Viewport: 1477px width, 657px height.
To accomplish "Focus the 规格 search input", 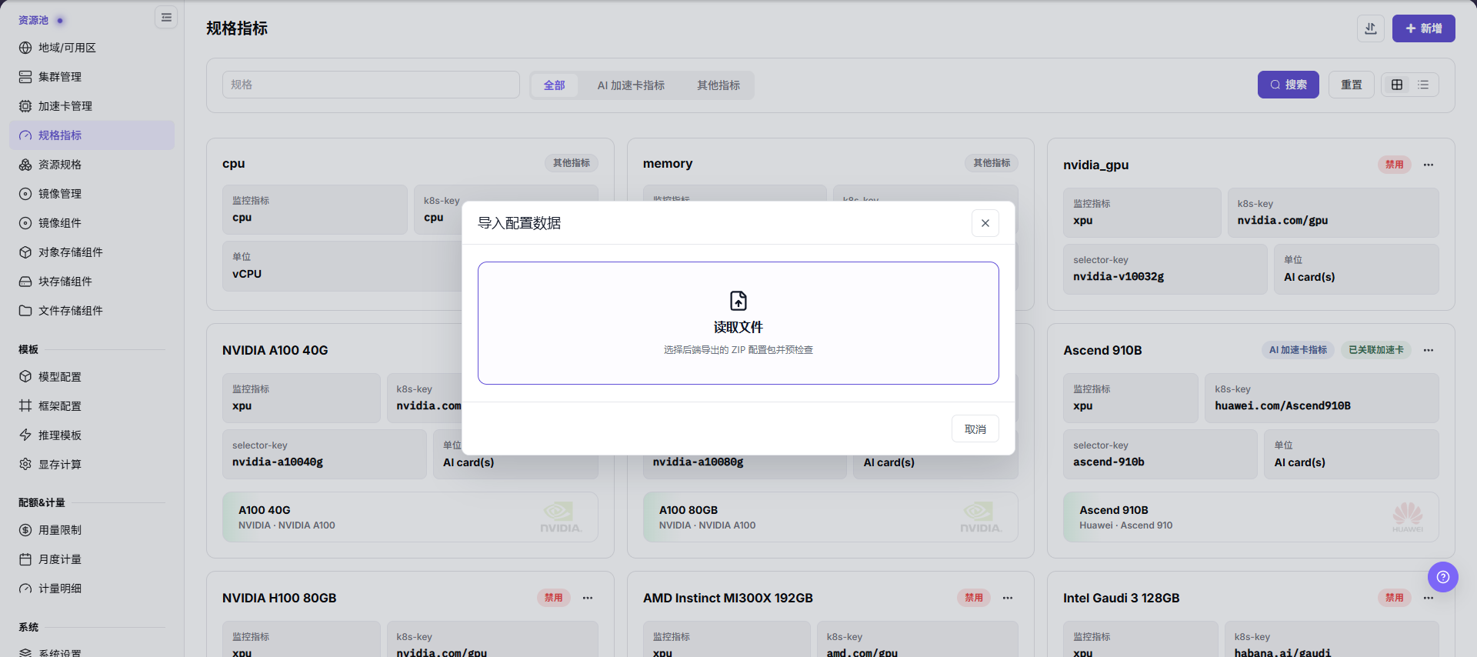I will [x=371, y=85].
